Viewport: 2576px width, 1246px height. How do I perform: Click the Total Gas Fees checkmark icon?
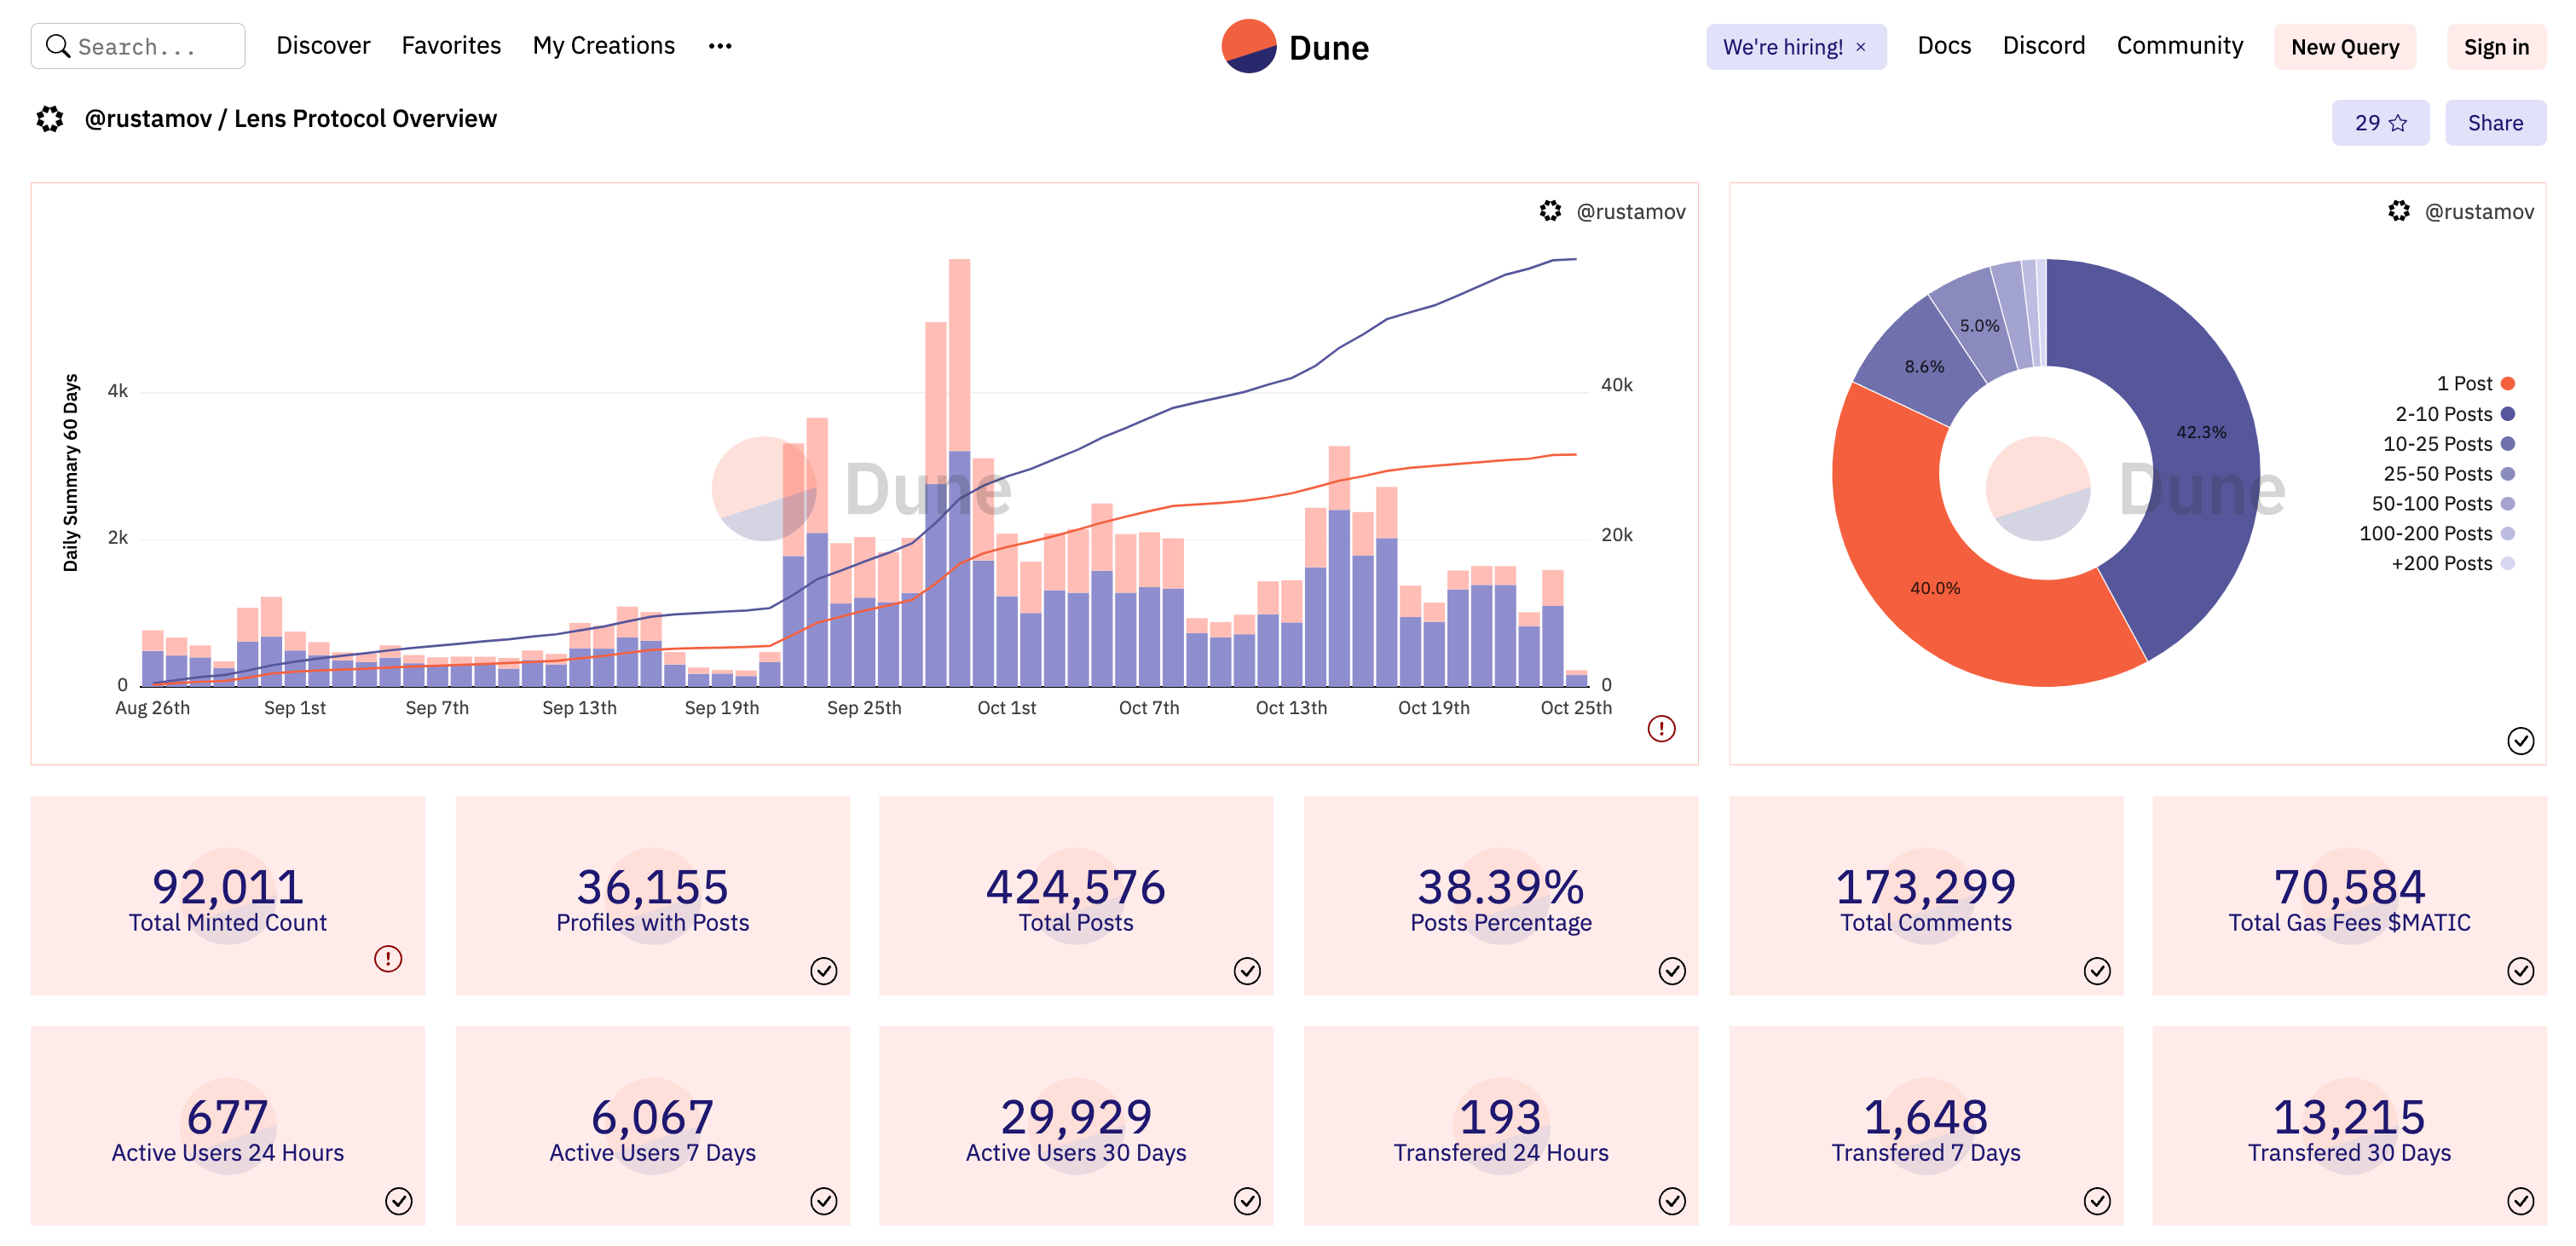pos(2520,971)
